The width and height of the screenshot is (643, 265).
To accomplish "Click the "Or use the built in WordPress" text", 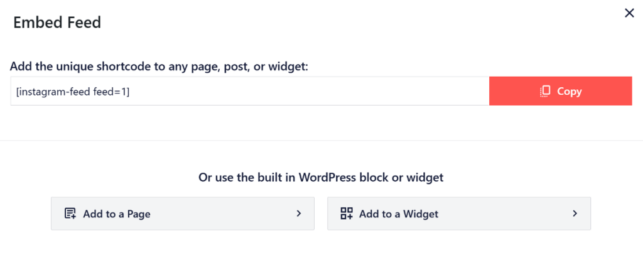I will pos(321,177).
